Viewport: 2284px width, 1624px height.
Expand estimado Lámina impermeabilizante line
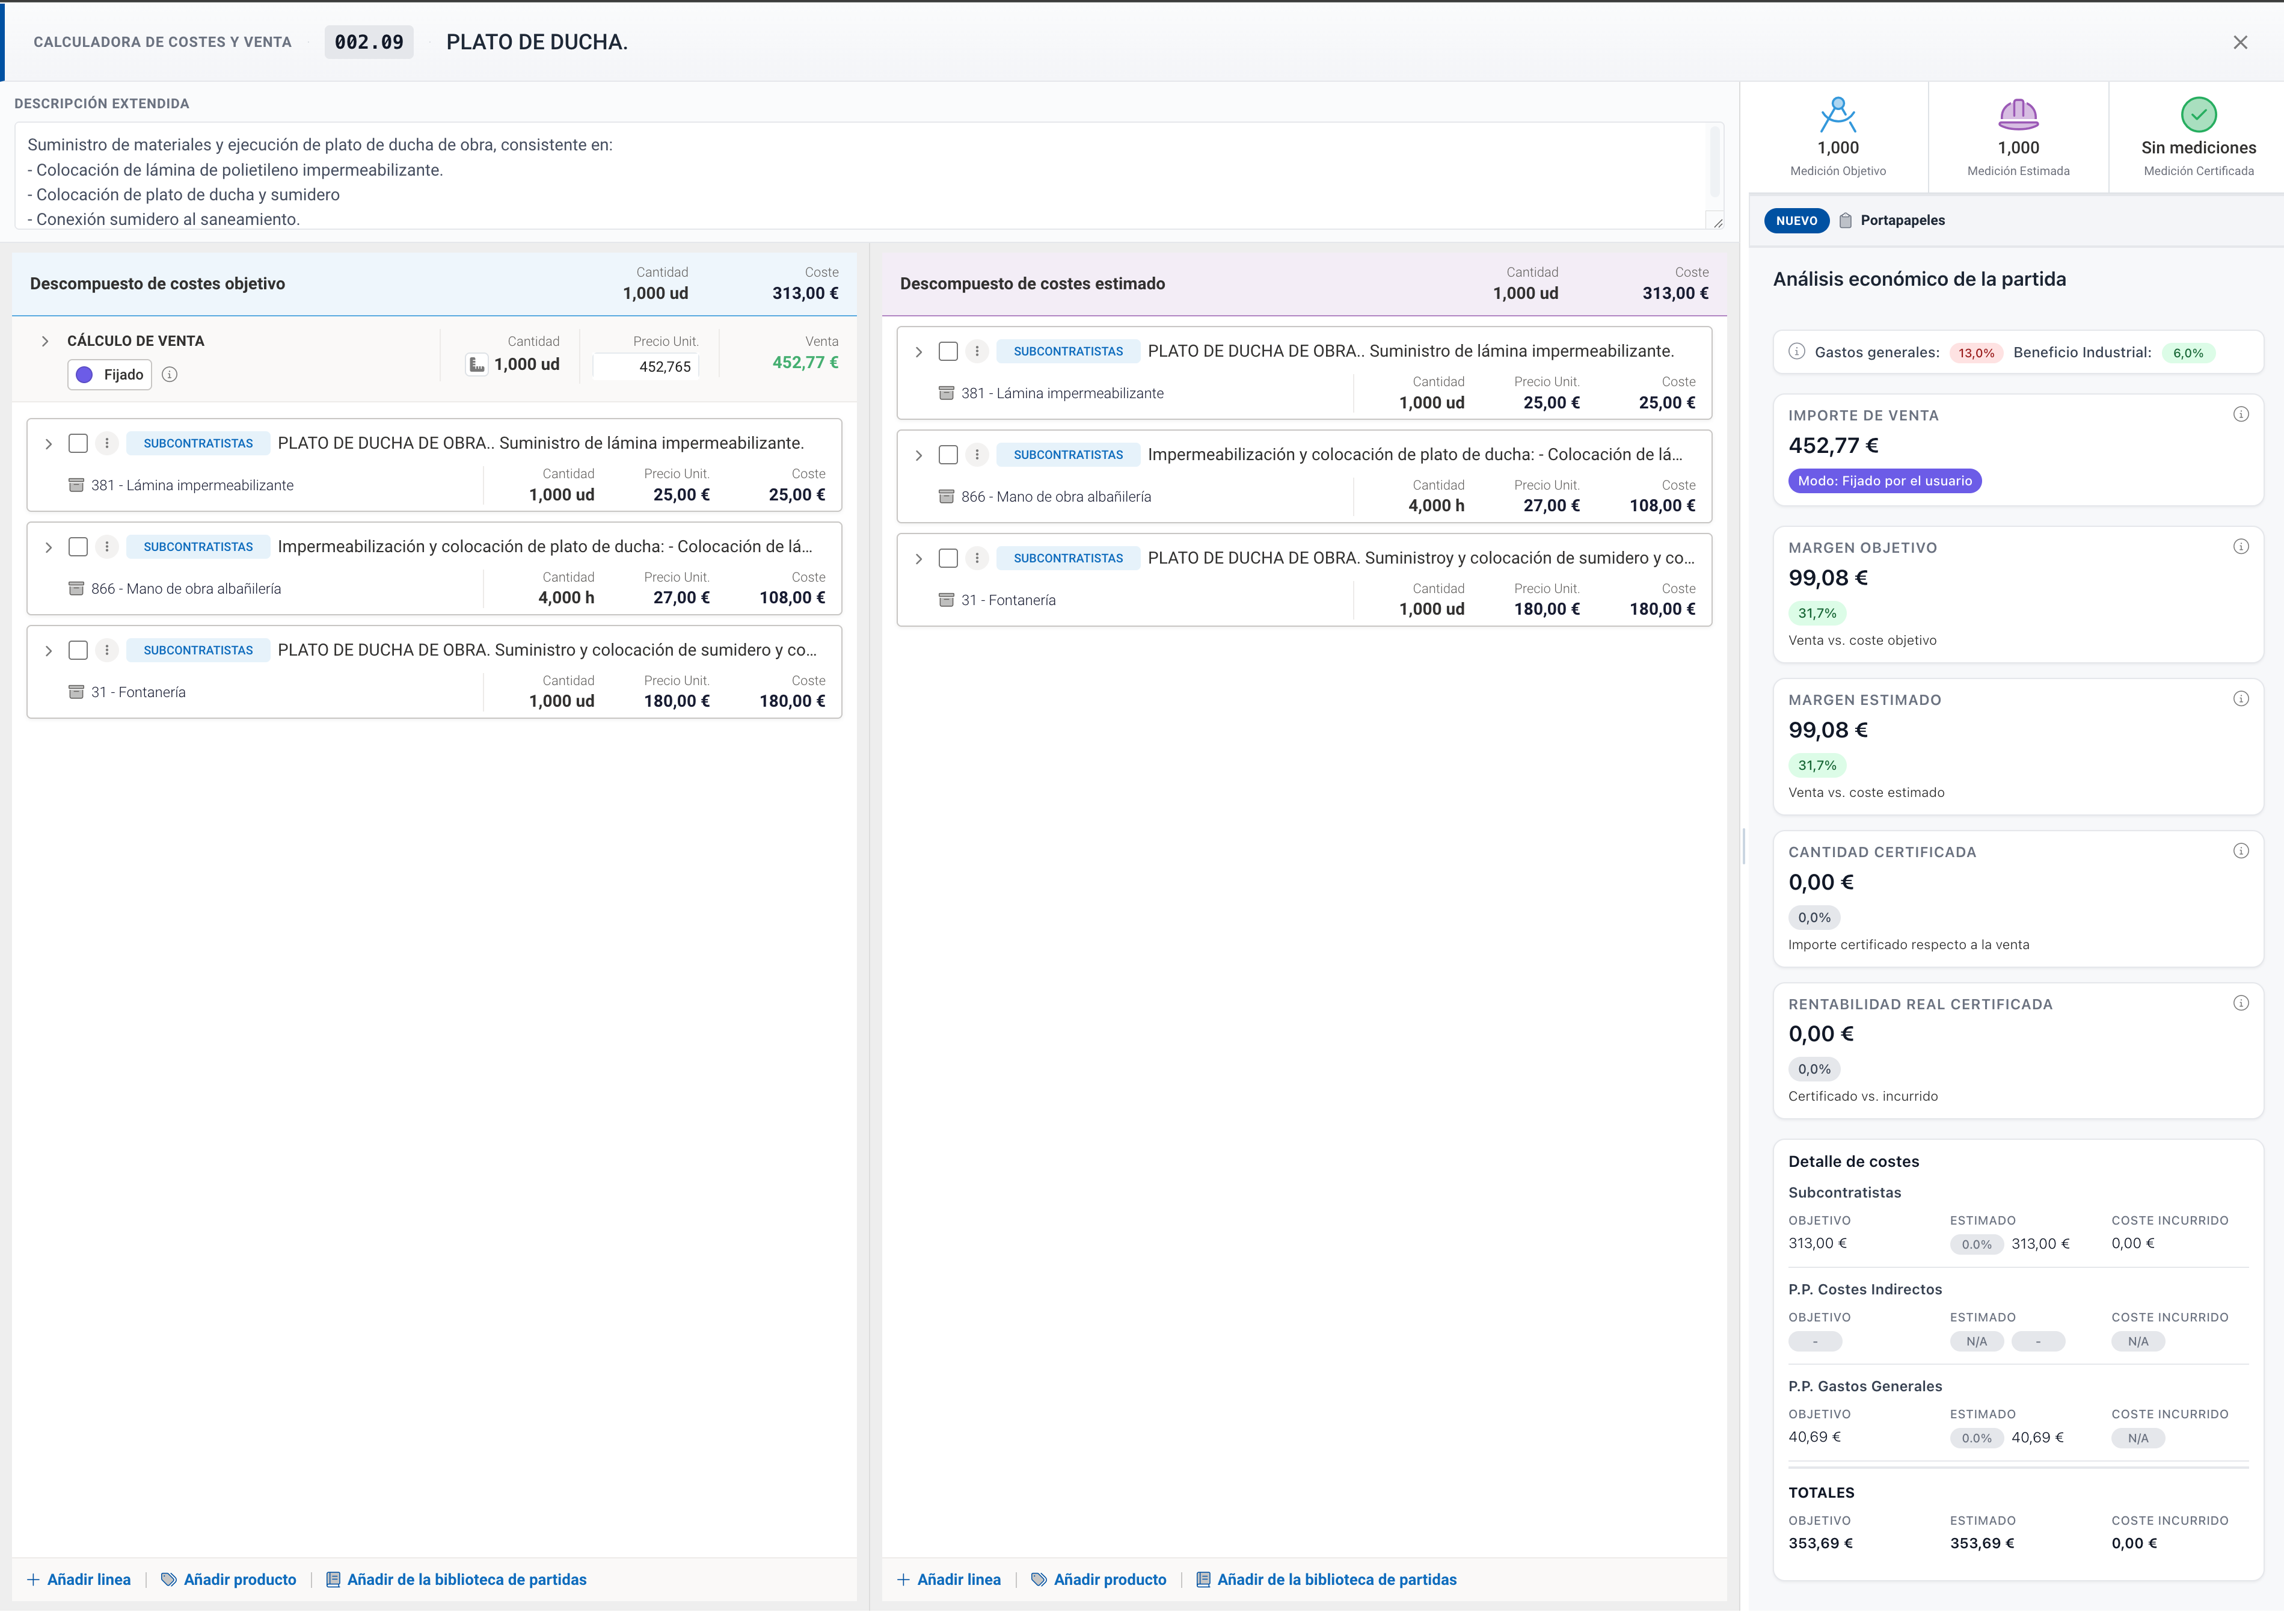(x=918, y=352)
